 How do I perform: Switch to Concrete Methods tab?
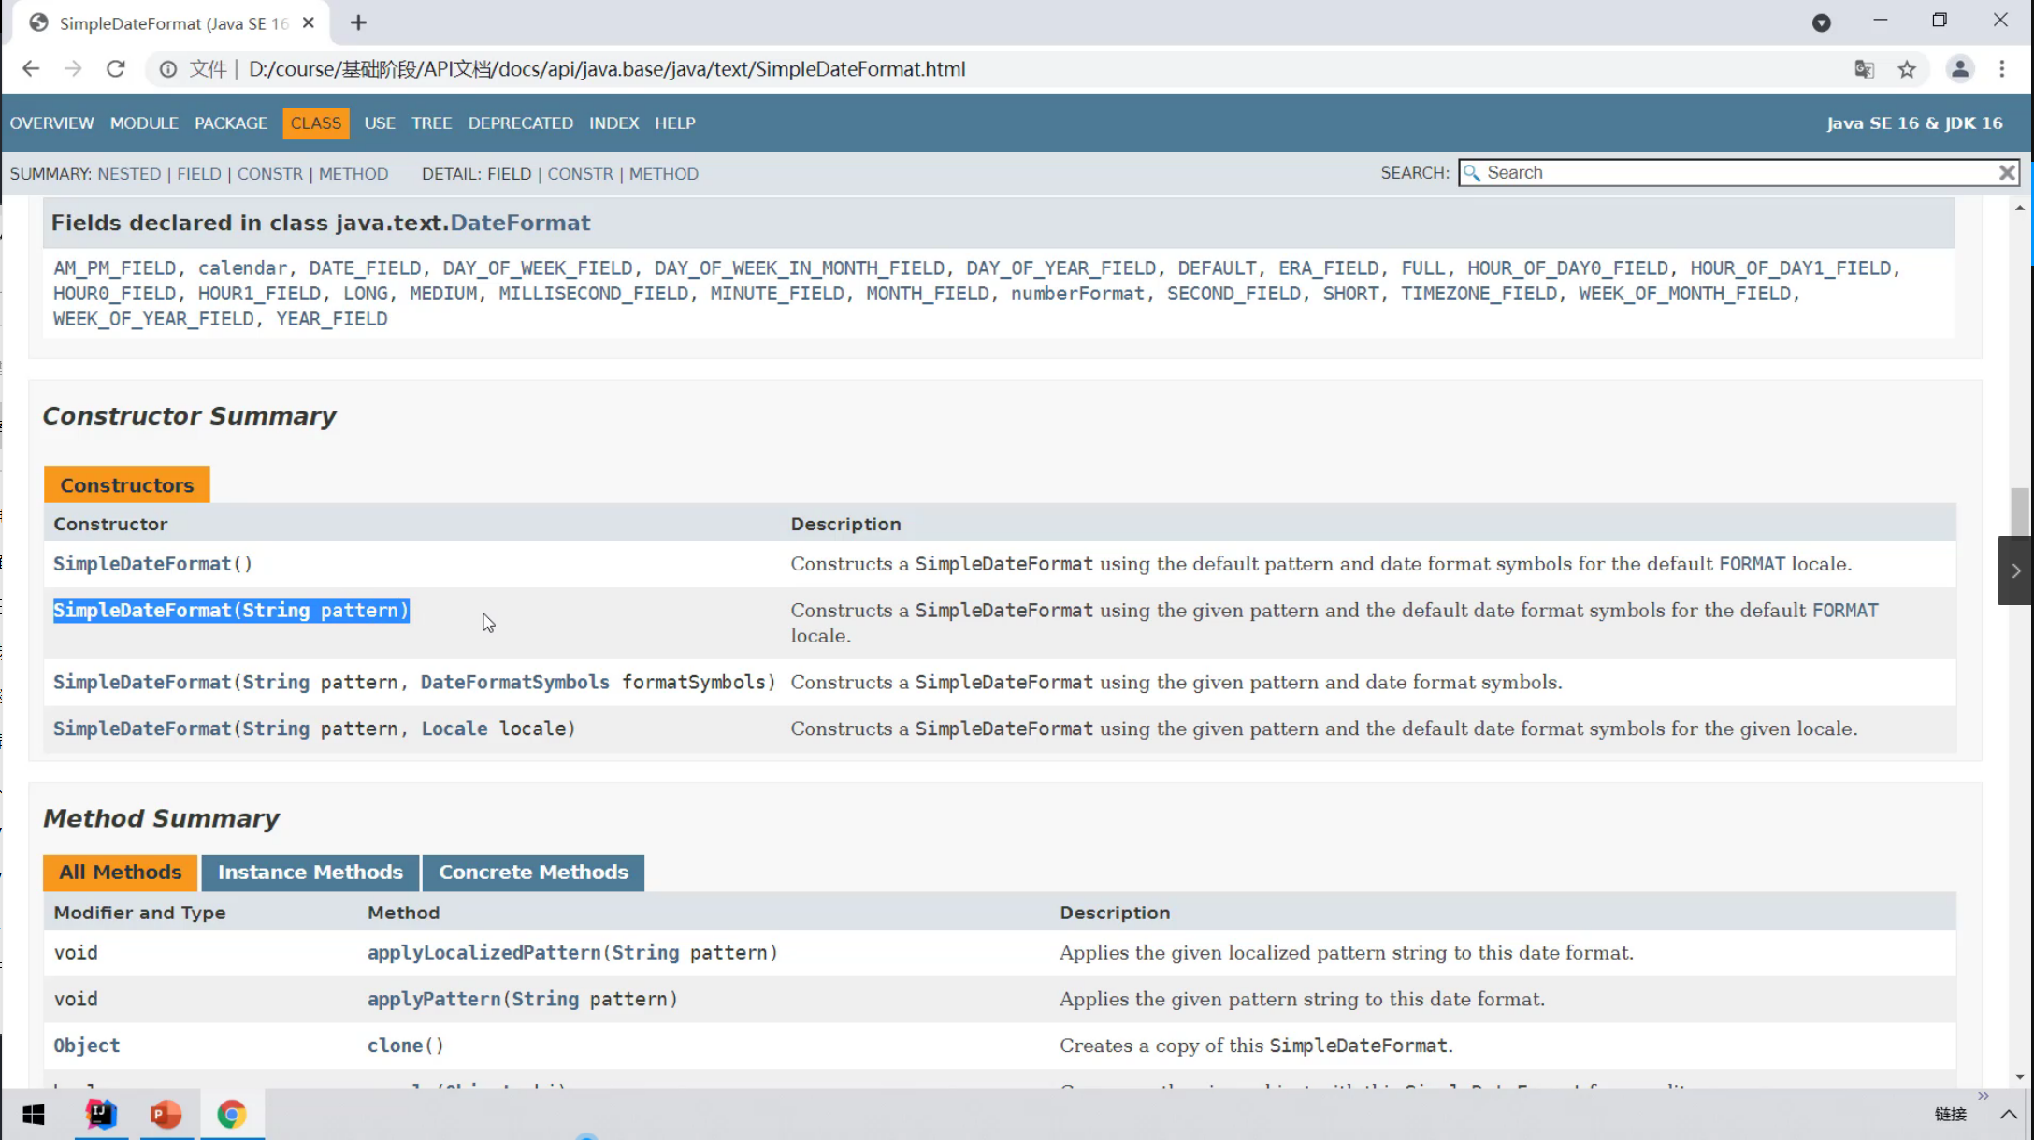click(533, 872)
